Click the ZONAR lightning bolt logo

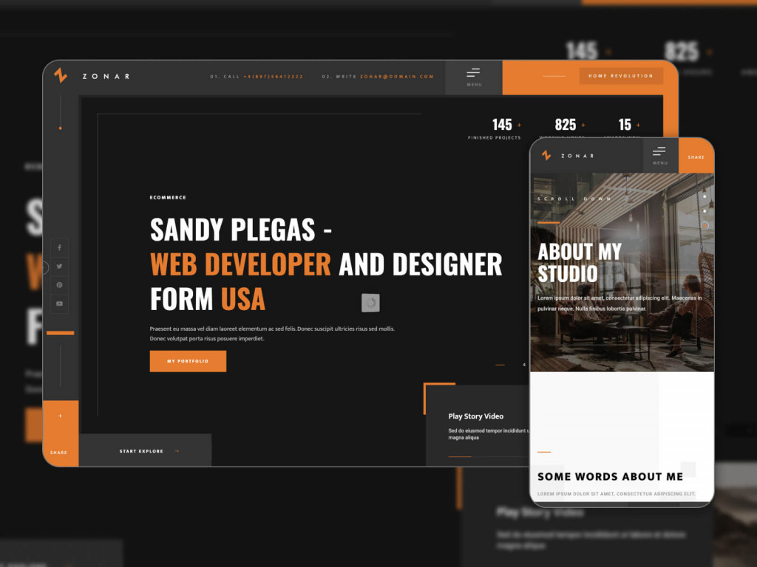click(x=60, y=75)
